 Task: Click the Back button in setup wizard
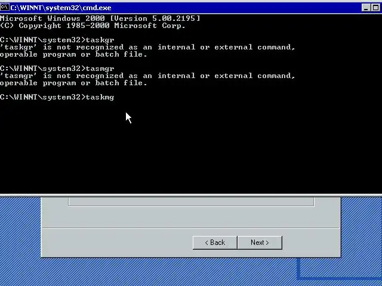pyautogui.click(x=215, y=243)
